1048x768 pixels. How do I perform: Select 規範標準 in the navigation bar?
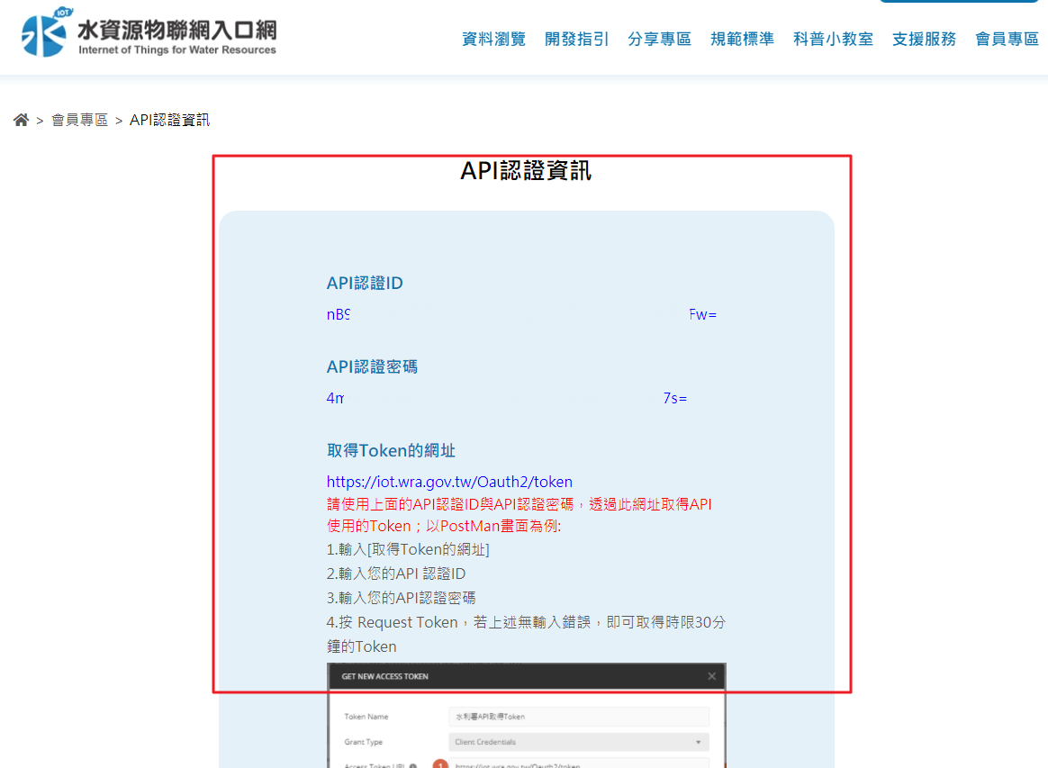point(742,40)
